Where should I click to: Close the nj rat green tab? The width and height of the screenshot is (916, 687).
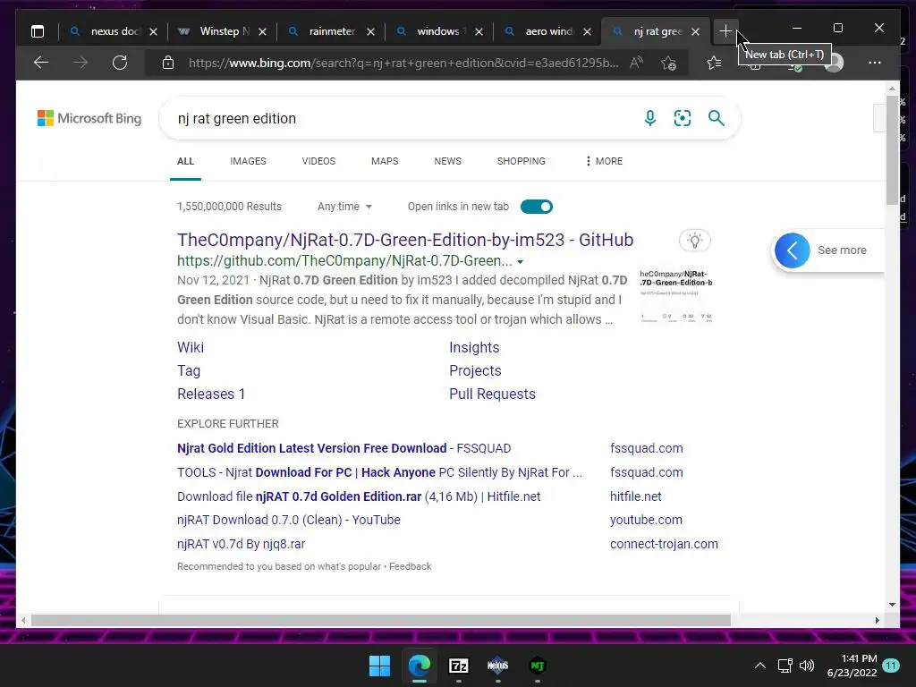point(695,31)
